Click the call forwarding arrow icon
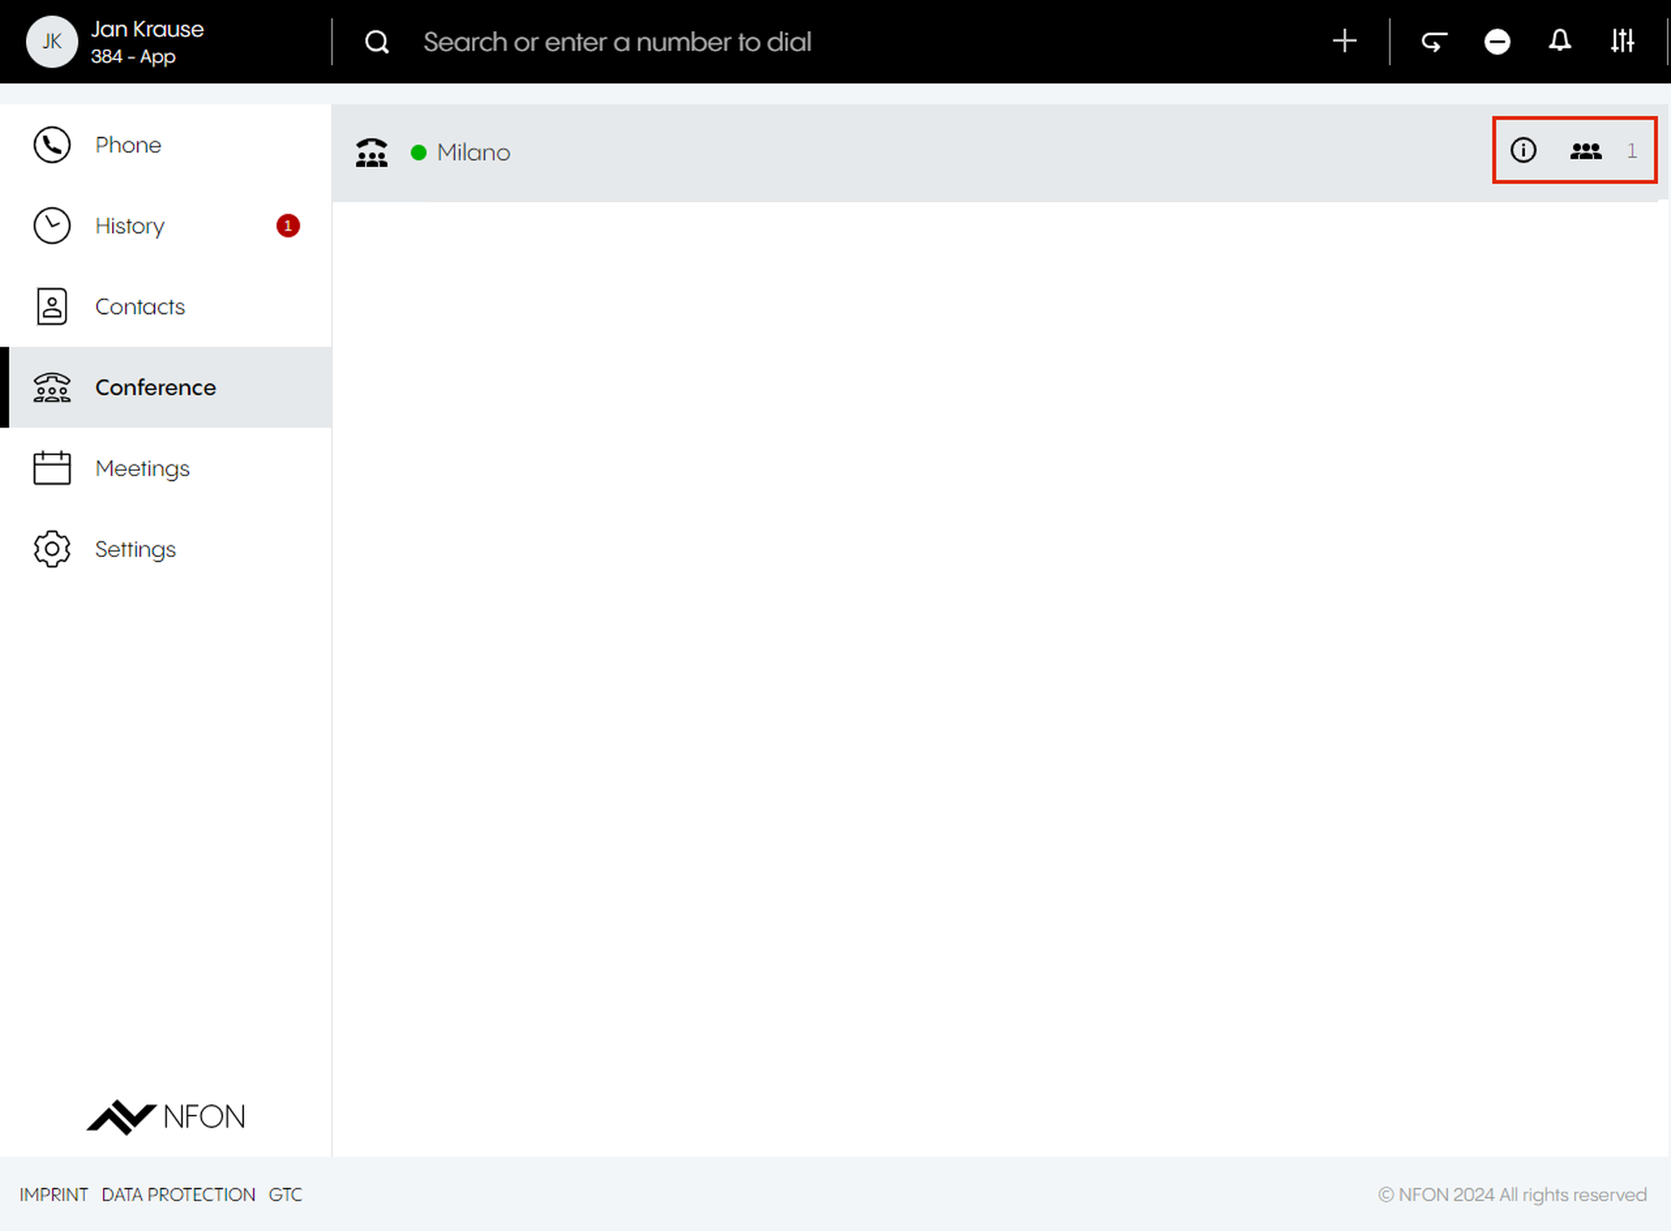The width and height of the screenshot is (1671, 1231). (1435, 41)
